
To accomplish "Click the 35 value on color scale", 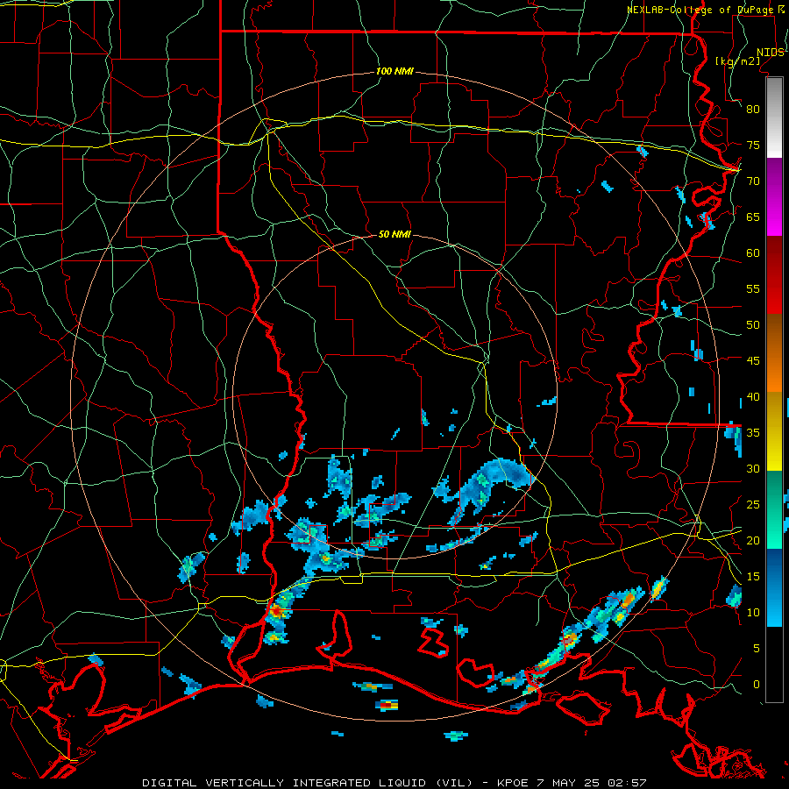I will tap(753, 433).
